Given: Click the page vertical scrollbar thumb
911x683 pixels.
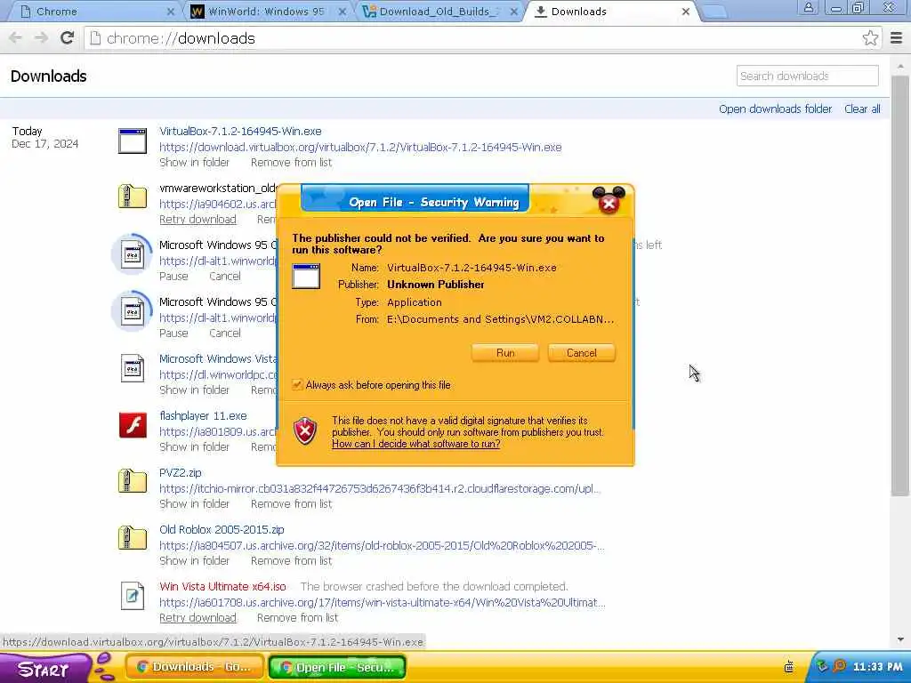Looking at the screenshot, I should (x=900, y=285).
